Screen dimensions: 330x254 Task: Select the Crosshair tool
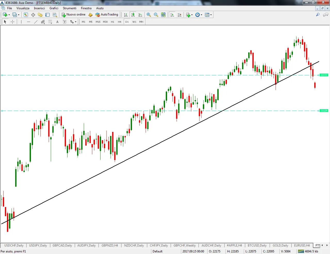(12, 22)
